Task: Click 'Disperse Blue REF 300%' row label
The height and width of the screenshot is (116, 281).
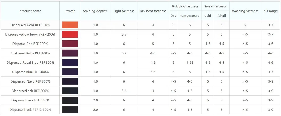Action: tap(30, 72)
